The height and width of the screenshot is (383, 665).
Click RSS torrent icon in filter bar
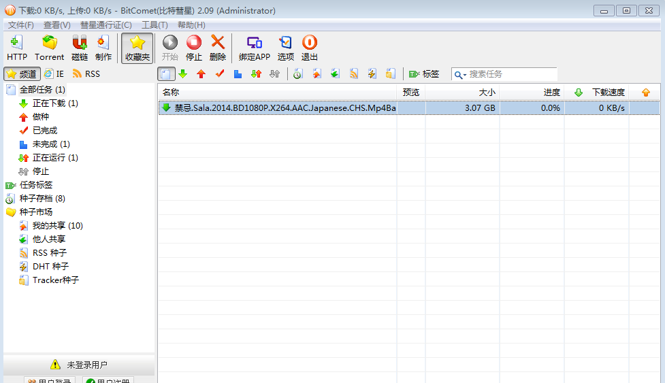click(354, 74)
